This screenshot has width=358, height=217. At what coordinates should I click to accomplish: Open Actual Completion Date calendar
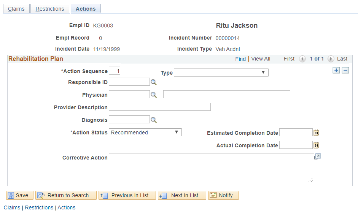pos(316,145)
